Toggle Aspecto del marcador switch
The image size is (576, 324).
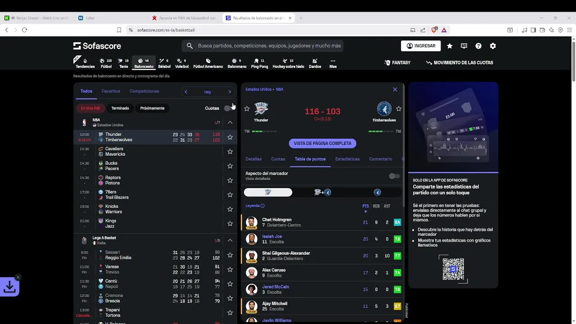click(x=394, y=176)
